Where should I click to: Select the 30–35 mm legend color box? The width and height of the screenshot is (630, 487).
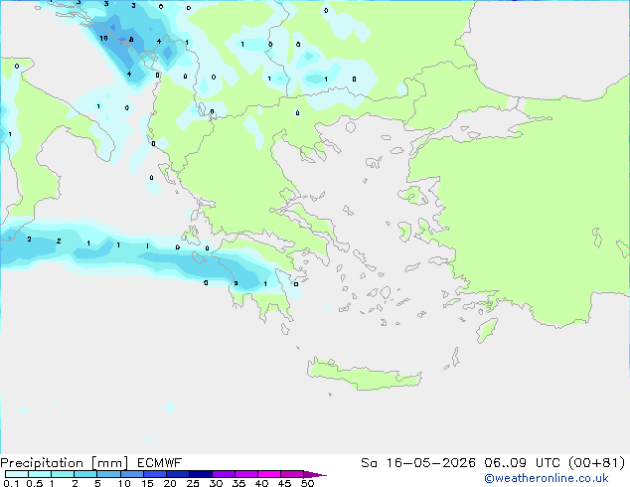pos(223,474)
